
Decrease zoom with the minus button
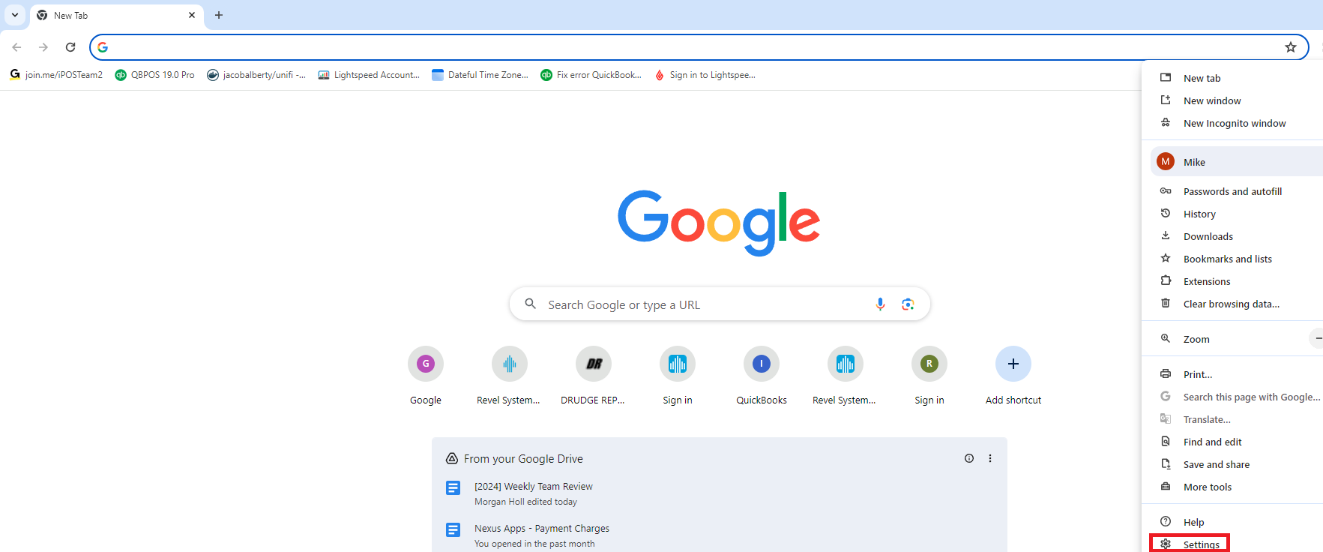[x=1317, y=339]
